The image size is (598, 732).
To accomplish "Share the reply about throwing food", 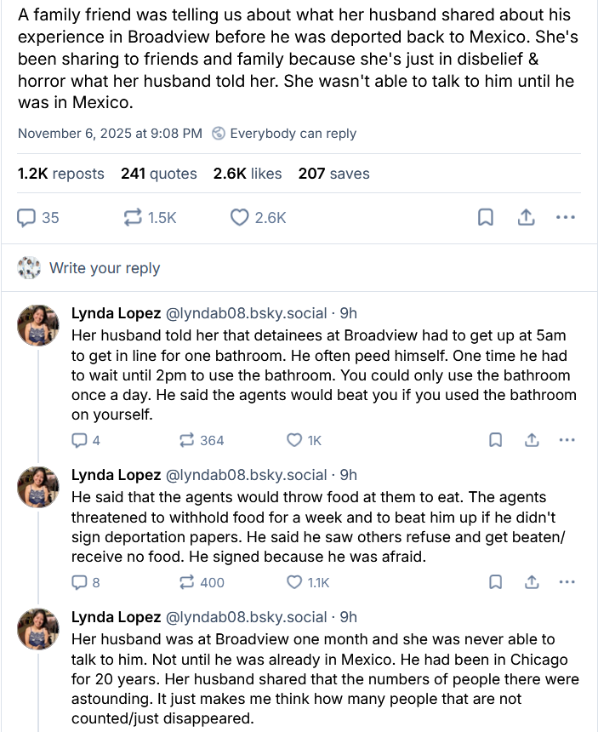I will pos(532,582).
